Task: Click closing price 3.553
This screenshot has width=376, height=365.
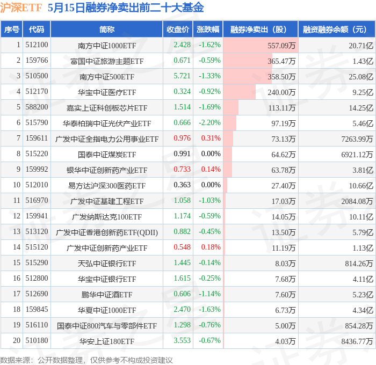Action: (182, 341)
